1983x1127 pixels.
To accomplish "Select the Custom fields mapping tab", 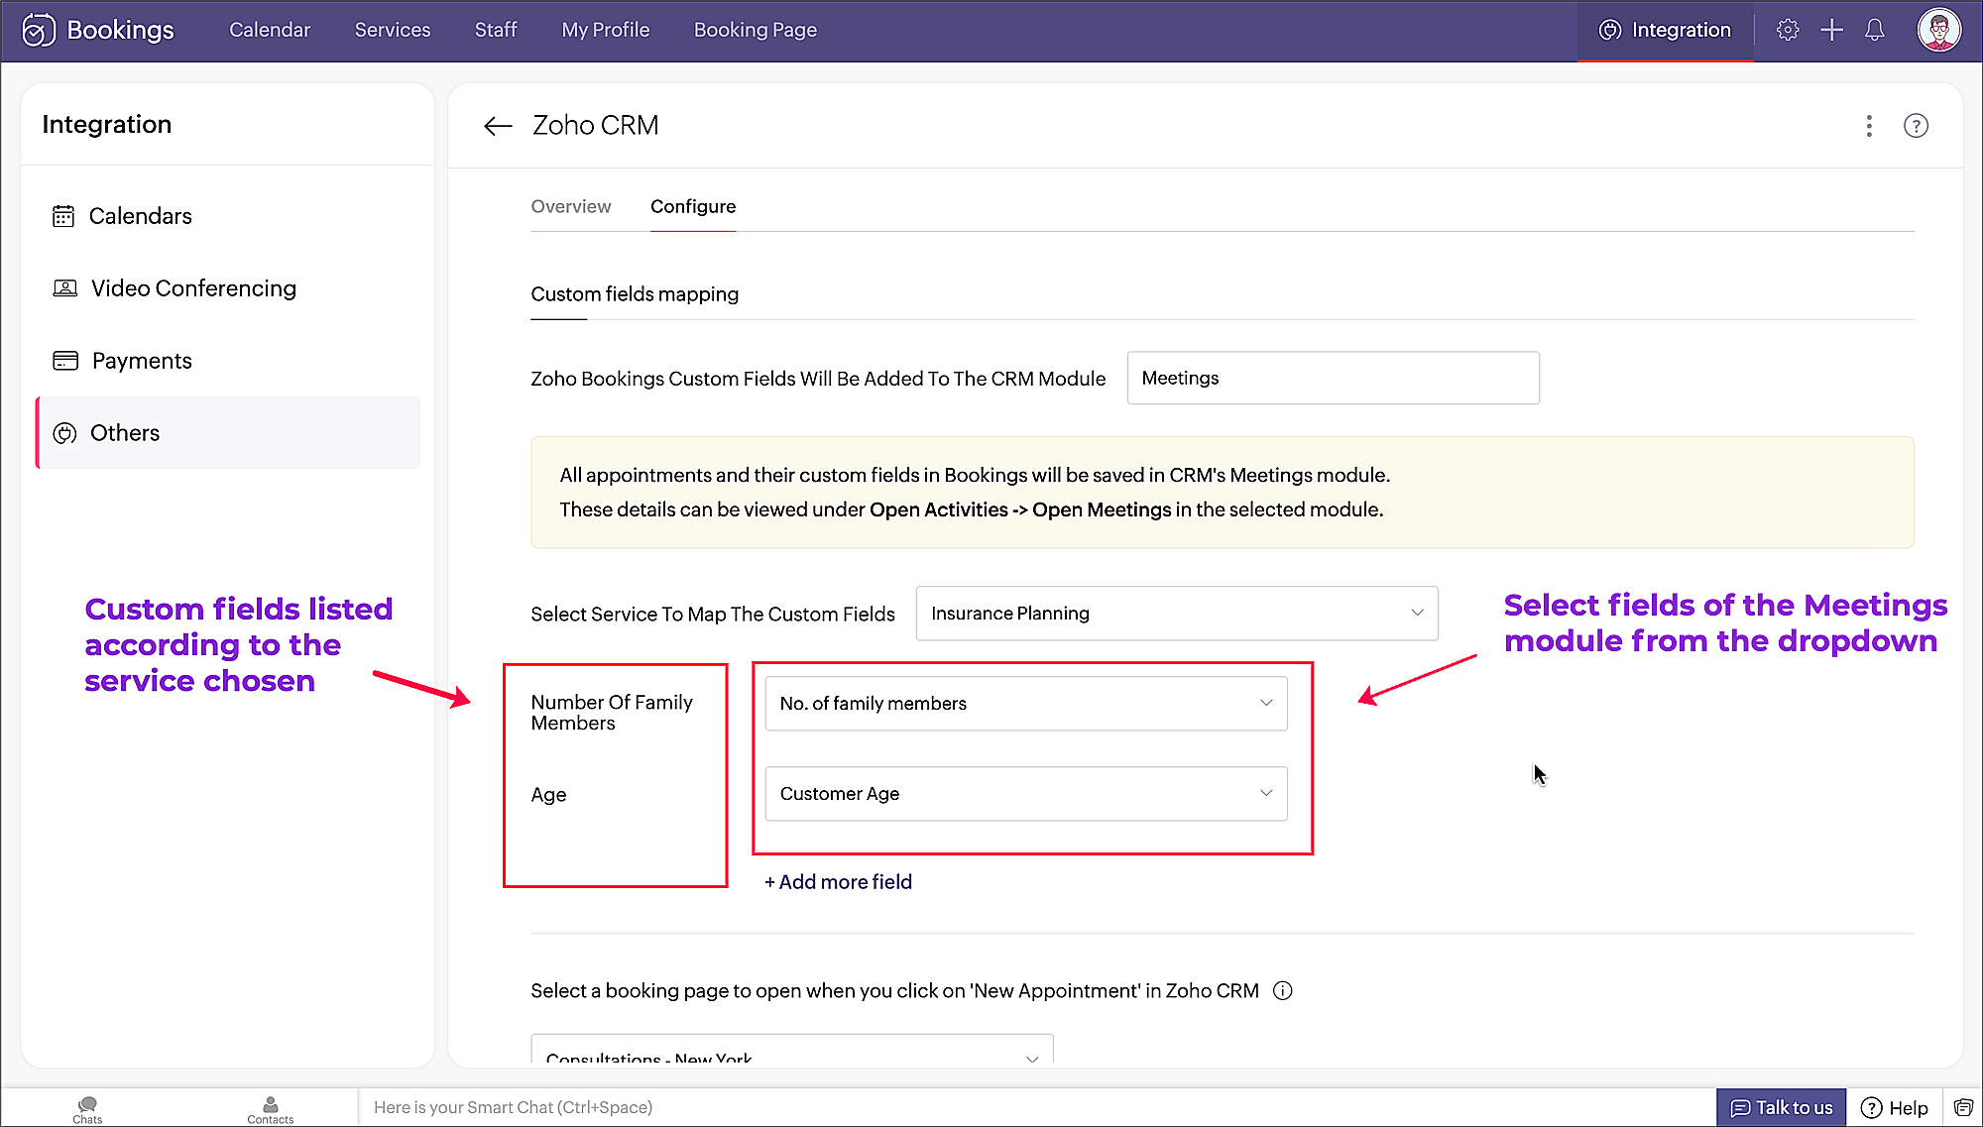I will coord(635,294).
